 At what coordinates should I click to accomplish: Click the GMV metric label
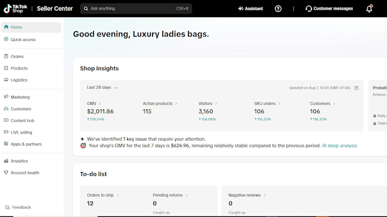[92, 104]
